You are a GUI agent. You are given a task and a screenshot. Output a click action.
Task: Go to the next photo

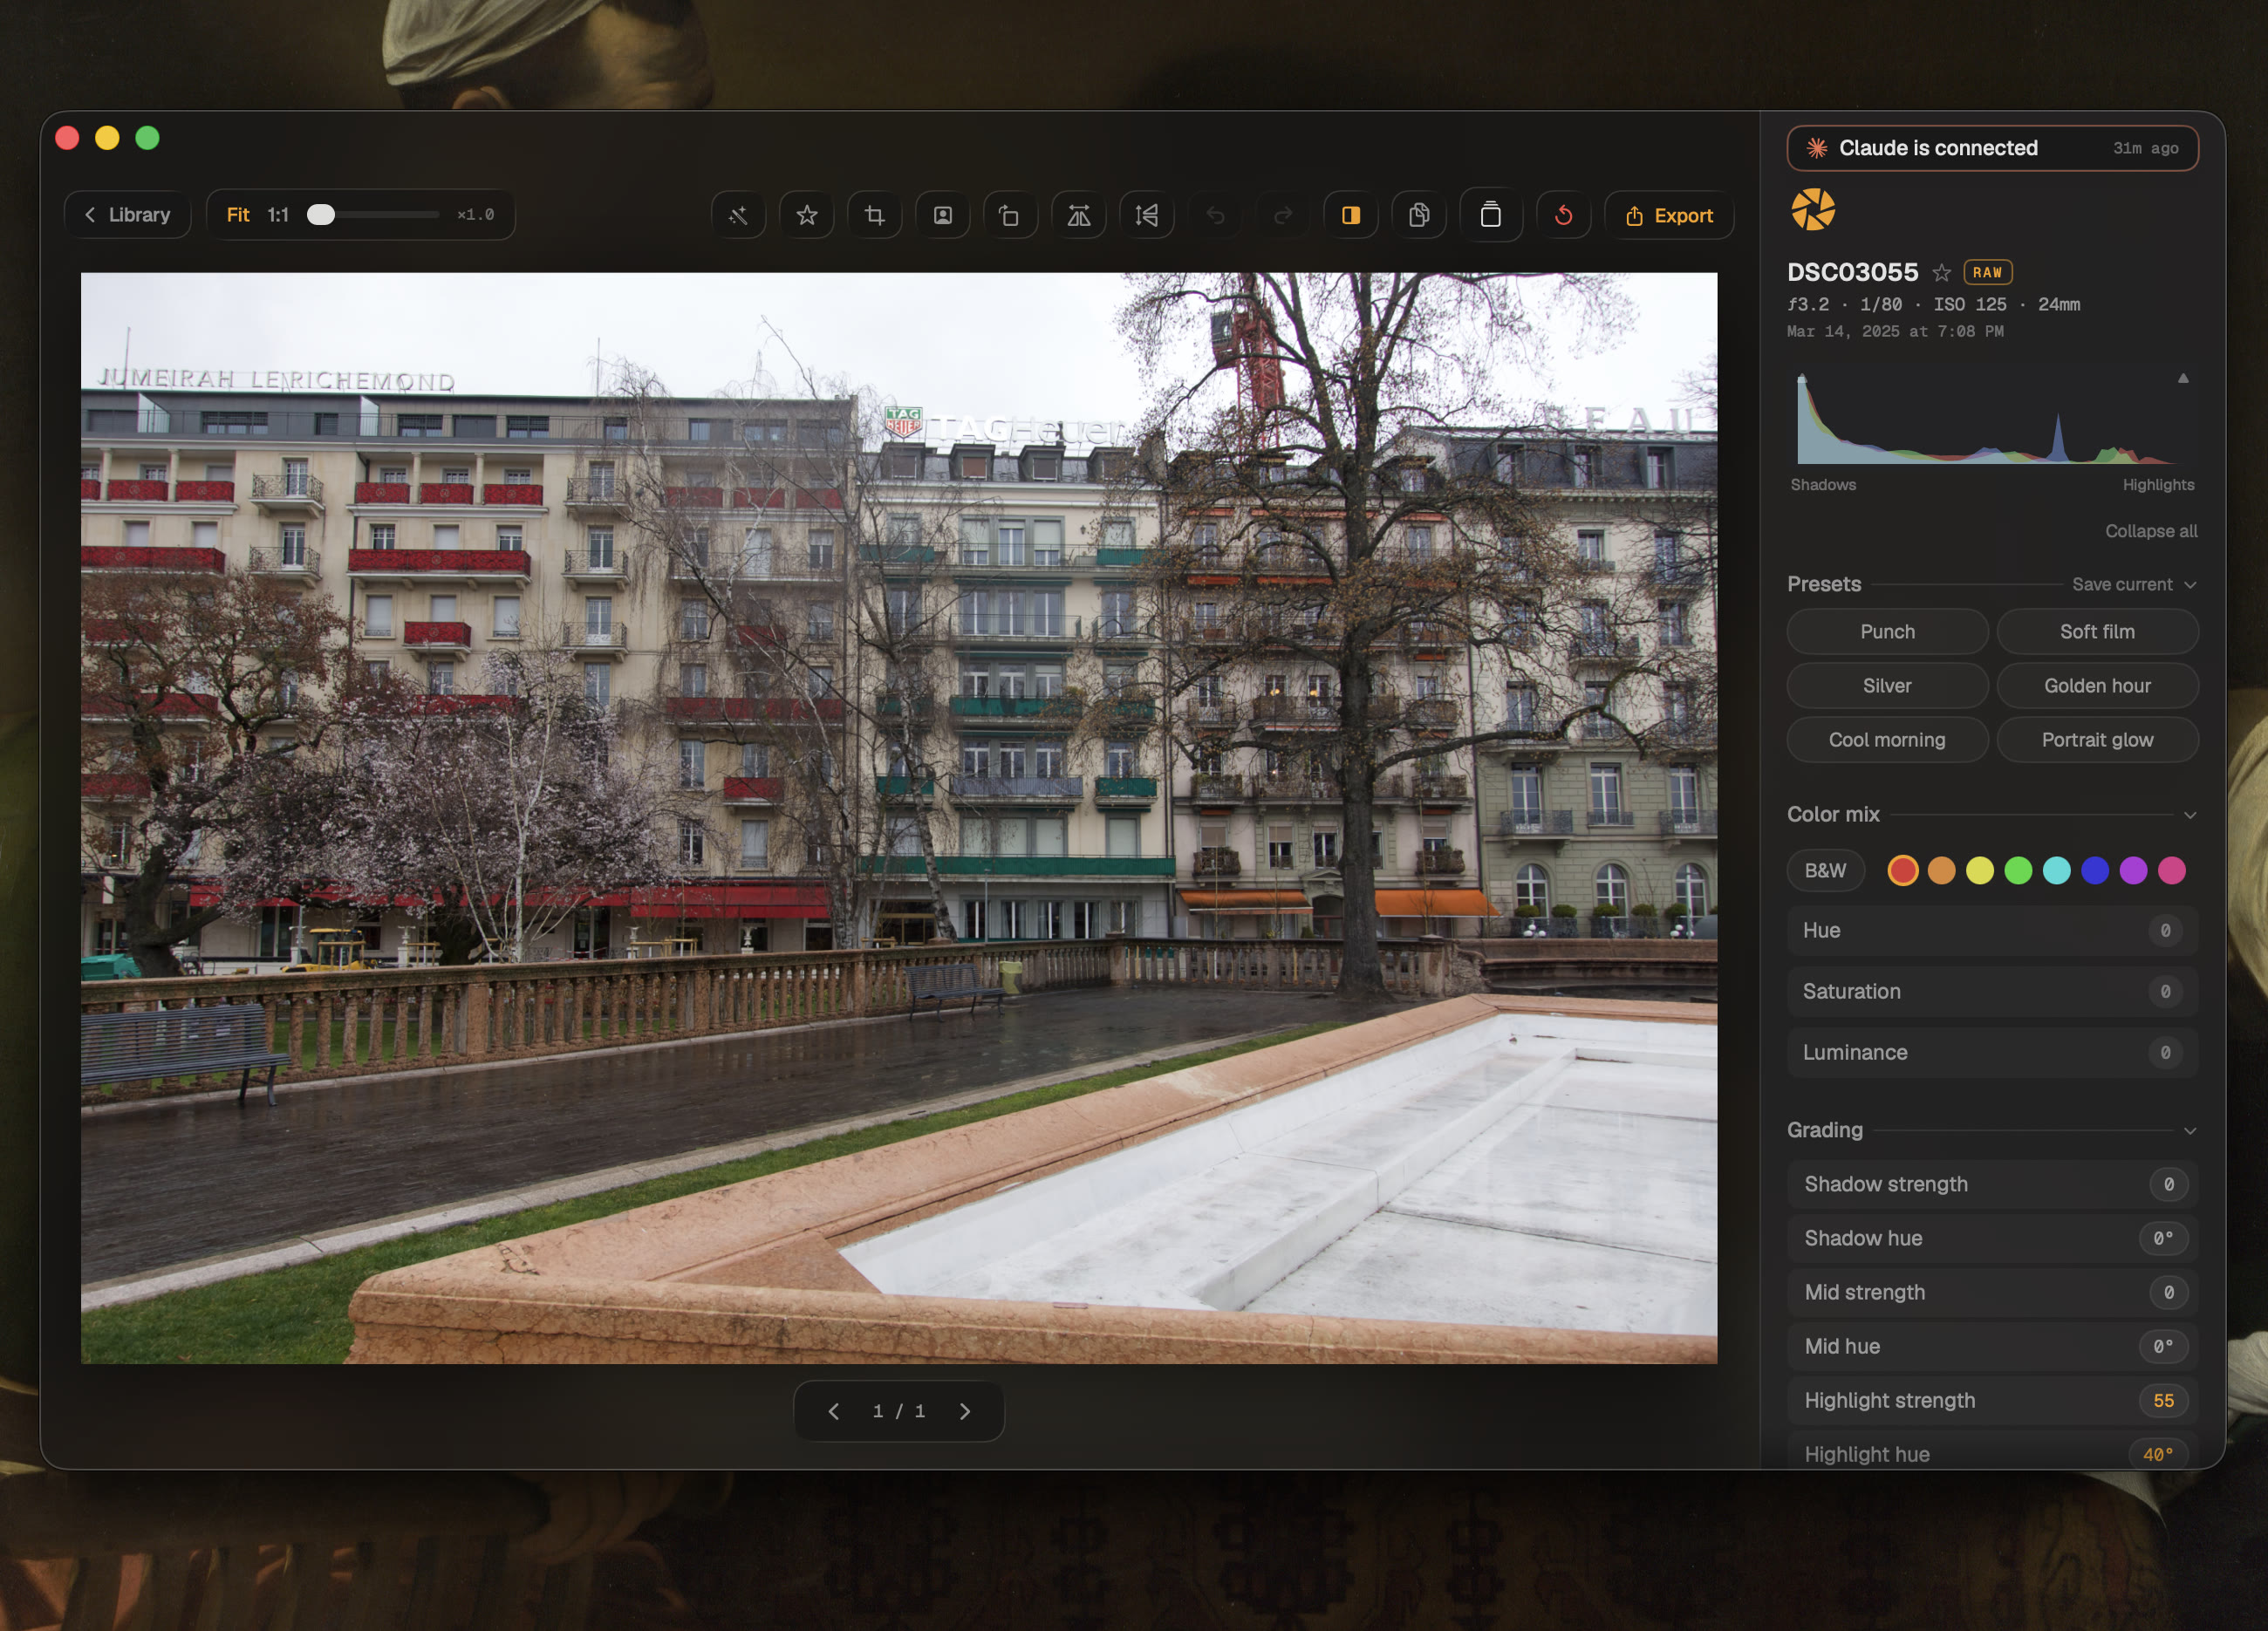965,1411
